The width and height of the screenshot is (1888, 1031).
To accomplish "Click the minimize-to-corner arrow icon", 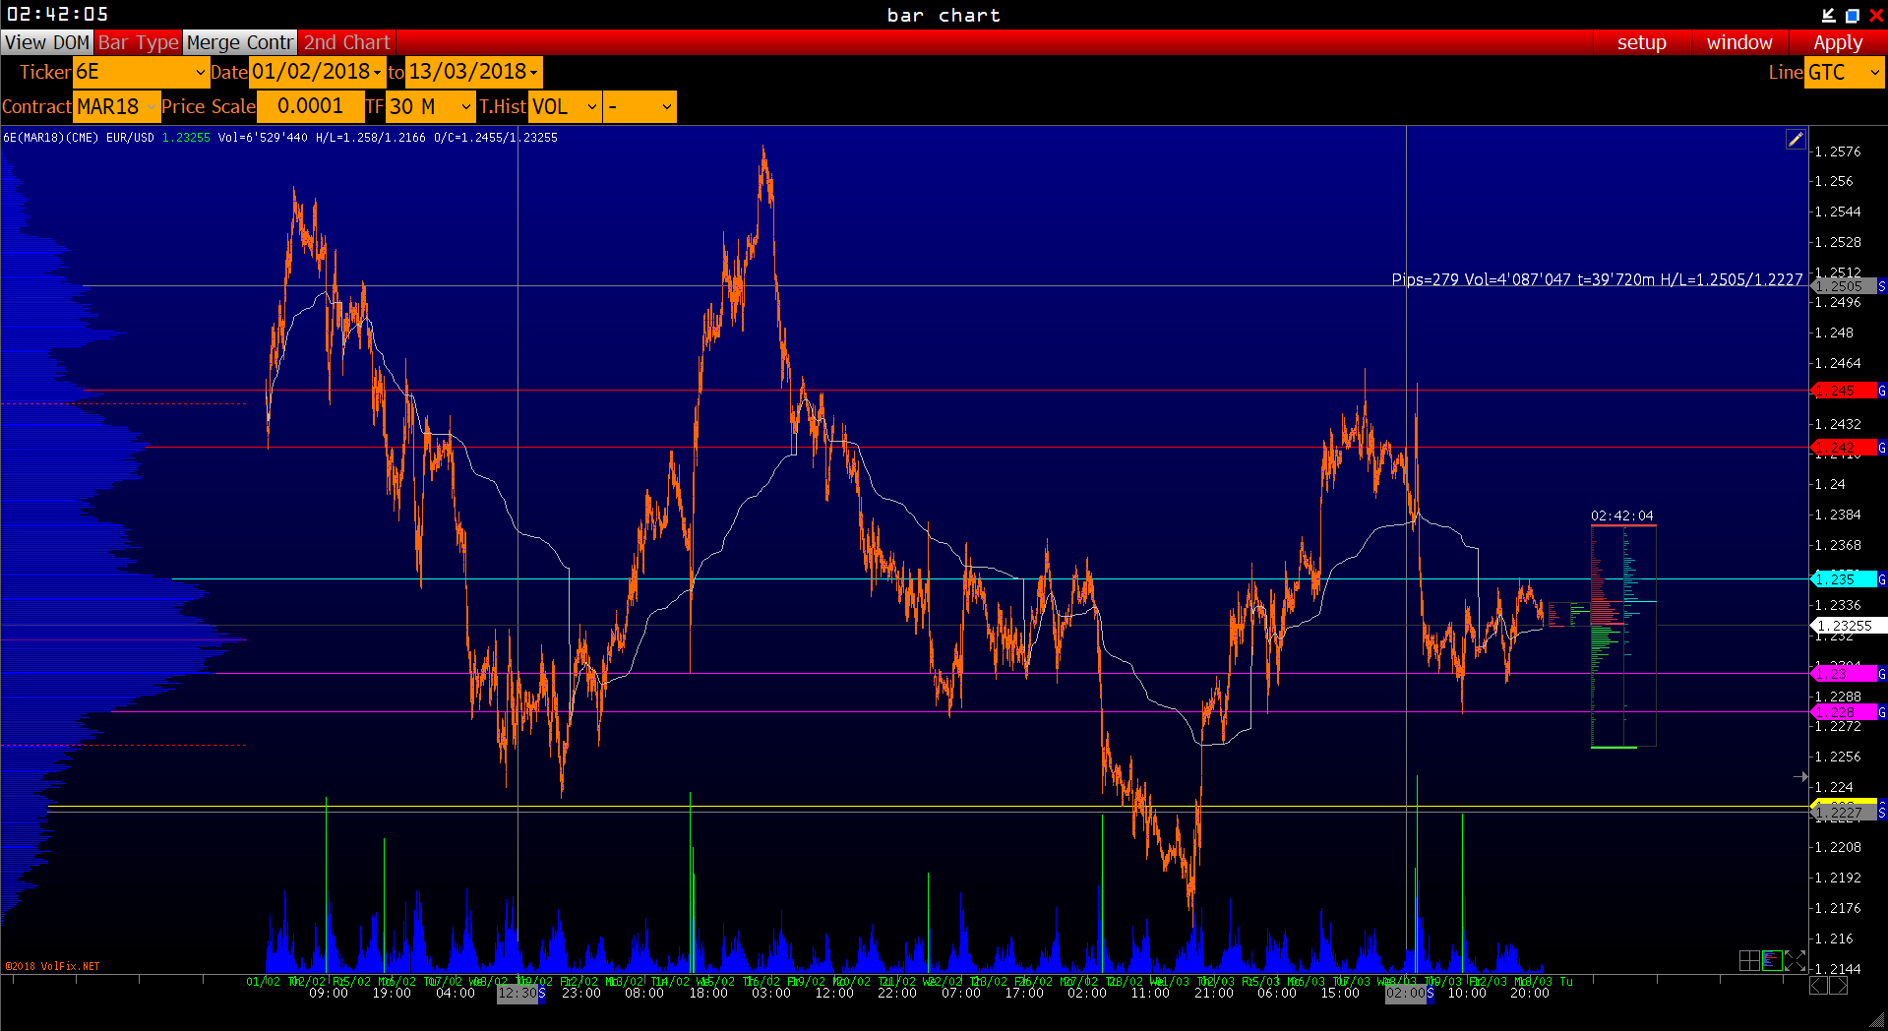I will click(x=1828, y=15).
